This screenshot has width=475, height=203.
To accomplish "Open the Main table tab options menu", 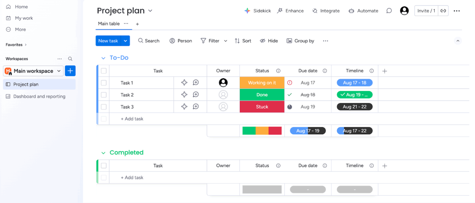I will (x=126, y=23).
